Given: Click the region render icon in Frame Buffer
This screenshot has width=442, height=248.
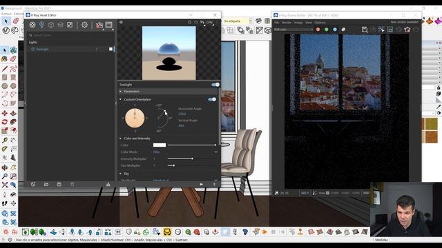Looking at the screenshot, I should pos(381,30).
